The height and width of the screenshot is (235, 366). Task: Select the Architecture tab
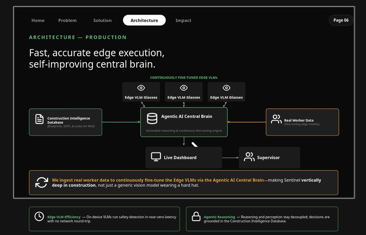pyautogui.click(x=144, y=20)
